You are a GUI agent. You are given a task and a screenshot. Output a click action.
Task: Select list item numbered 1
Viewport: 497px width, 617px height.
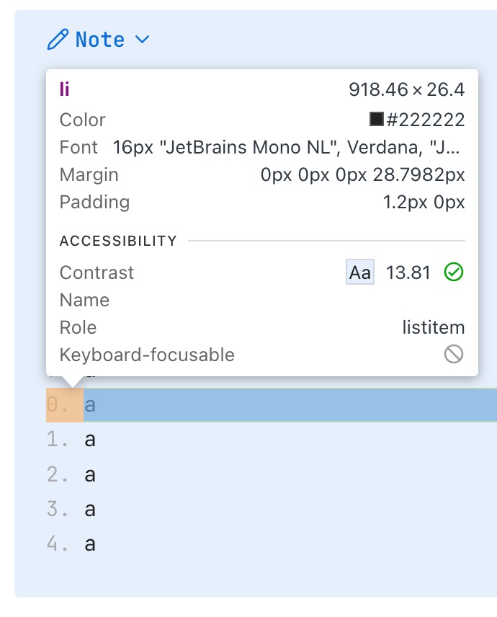pos(90,440)
